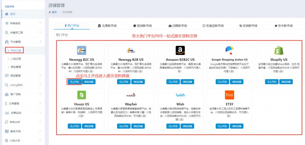Click 绑定店铺 for Newegg B2B US
Viewport: 305px width, 145px height.
click(x=138, y=82)
